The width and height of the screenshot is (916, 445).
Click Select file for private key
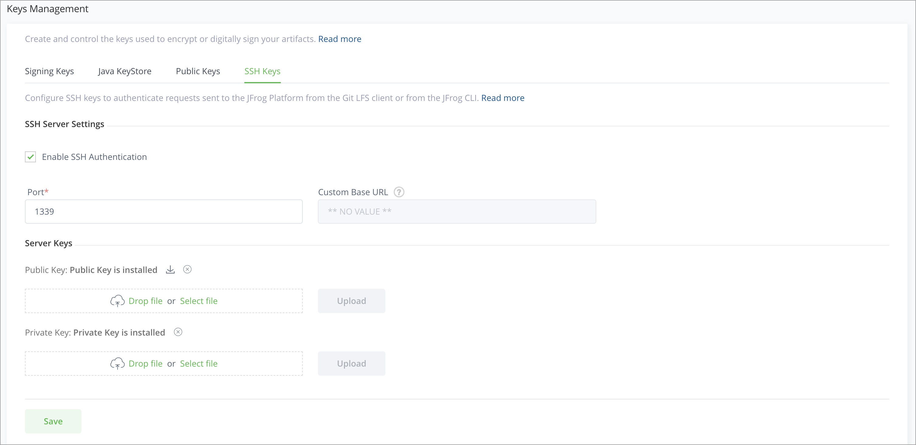[x=198, y=364]
